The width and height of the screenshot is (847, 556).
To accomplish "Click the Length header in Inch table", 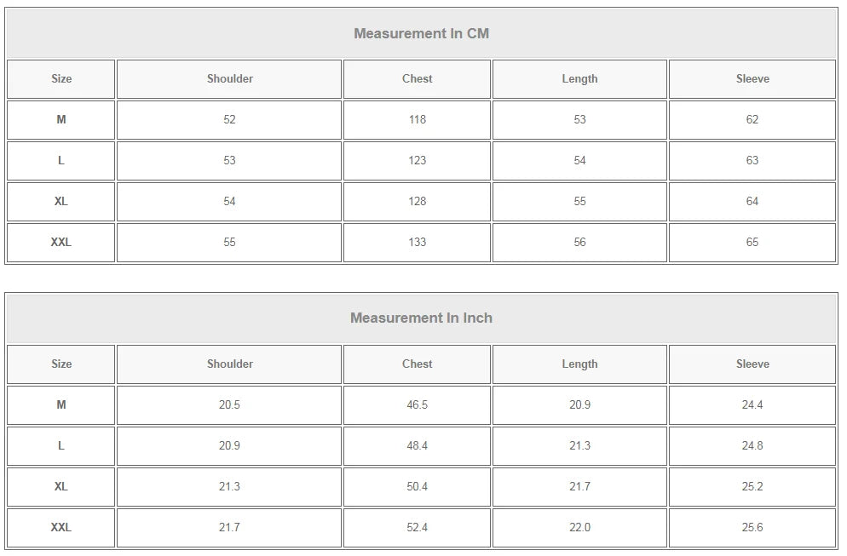I will 579,364.
